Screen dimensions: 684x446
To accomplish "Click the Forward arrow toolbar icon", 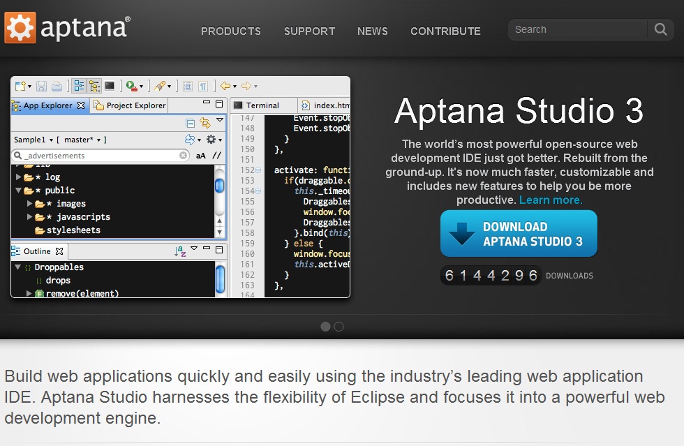I will click(x=246, y=86).
